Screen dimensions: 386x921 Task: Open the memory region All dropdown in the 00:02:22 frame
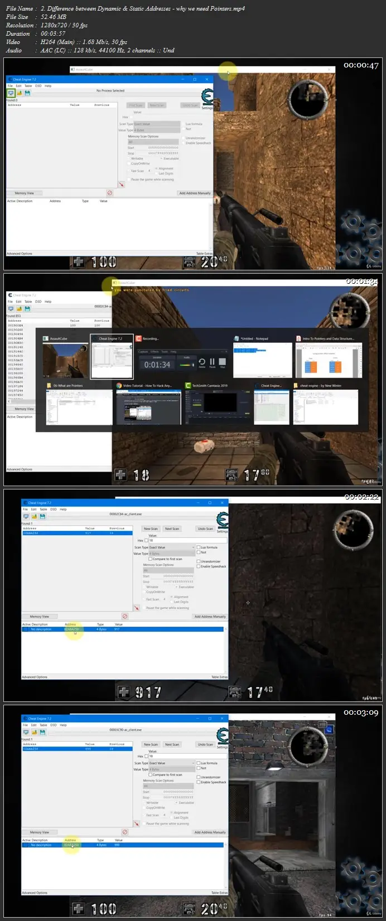click(x=168, y=570)
